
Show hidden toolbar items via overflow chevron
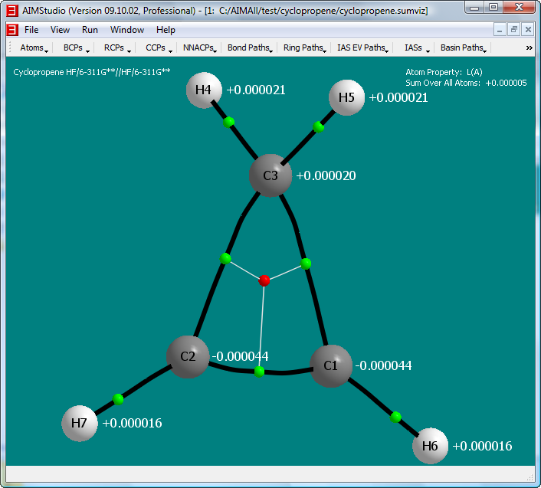coord(529,47)
